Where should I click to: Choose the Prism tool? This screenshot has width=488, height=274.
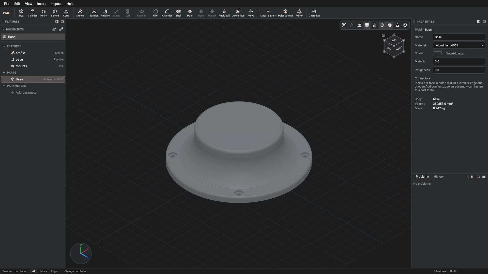[x=44, y=13]
